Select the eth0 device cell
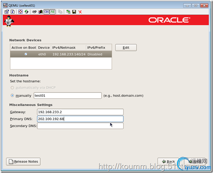 (x=42, y=54)
